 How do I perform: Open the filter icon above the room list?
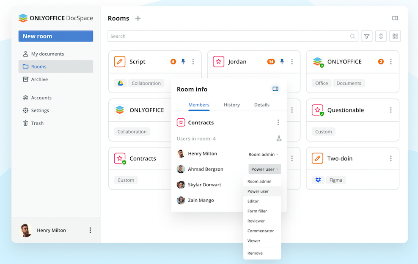click(366, 36)
